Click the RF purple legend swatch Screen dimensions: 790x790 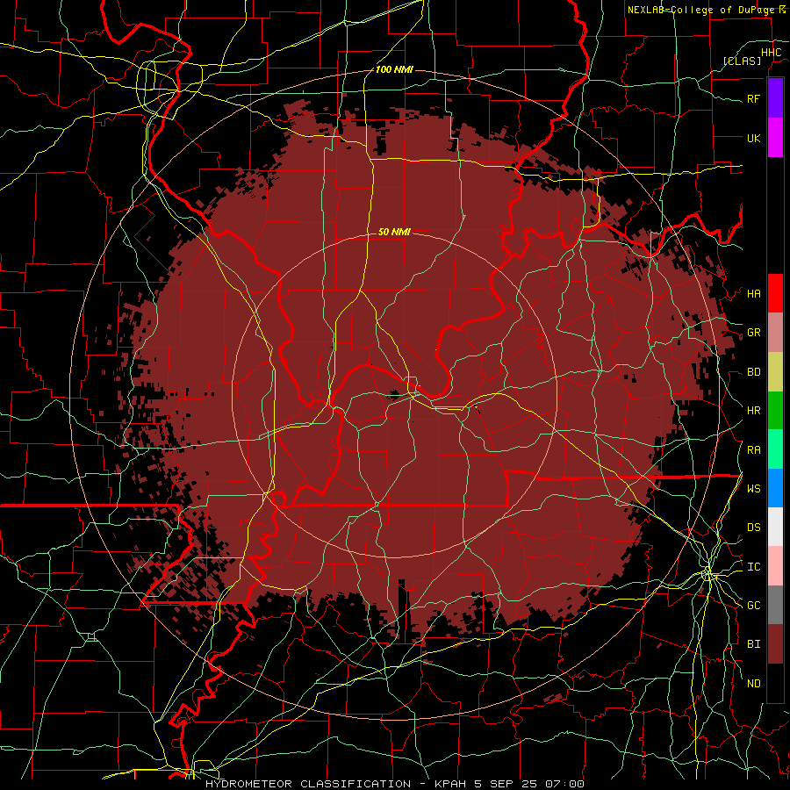(x=775, y=97)
